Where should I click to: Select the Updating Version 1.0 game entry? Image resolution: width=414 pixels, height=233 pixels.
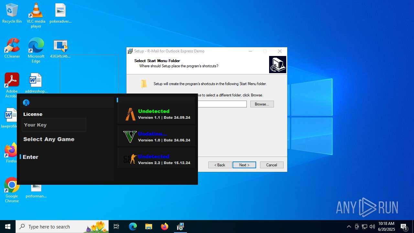157,137
